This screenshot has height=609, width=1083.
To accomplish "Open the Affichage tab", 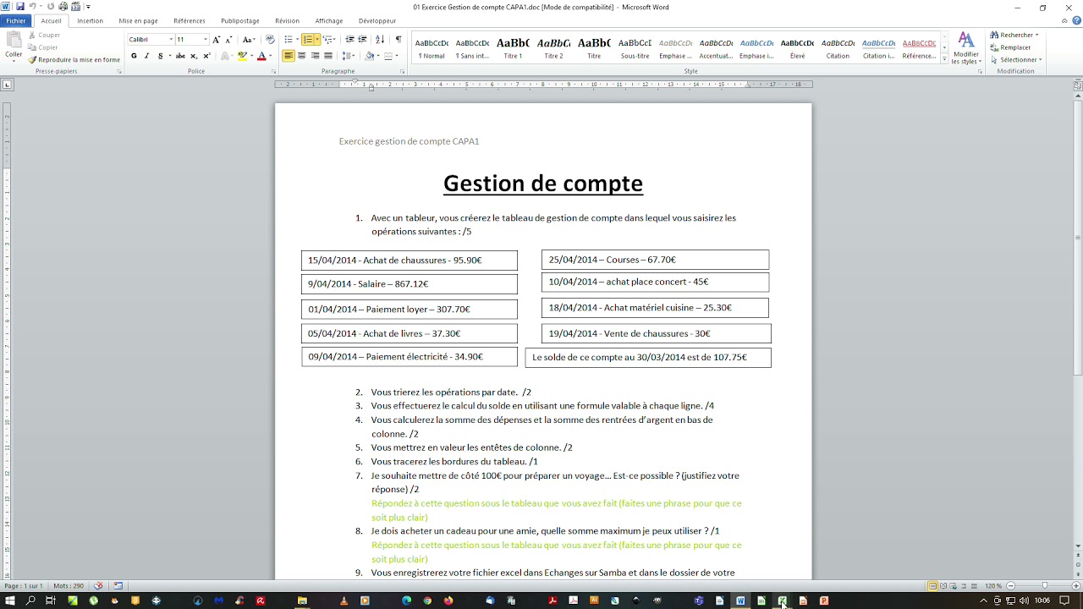I will tap(328, 20).
